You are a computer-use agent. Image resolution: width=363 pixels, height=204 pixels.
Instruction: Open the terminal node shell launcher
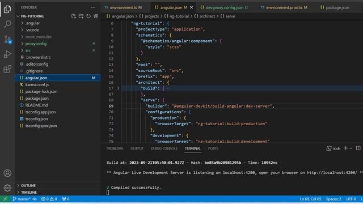coord(334,148)
